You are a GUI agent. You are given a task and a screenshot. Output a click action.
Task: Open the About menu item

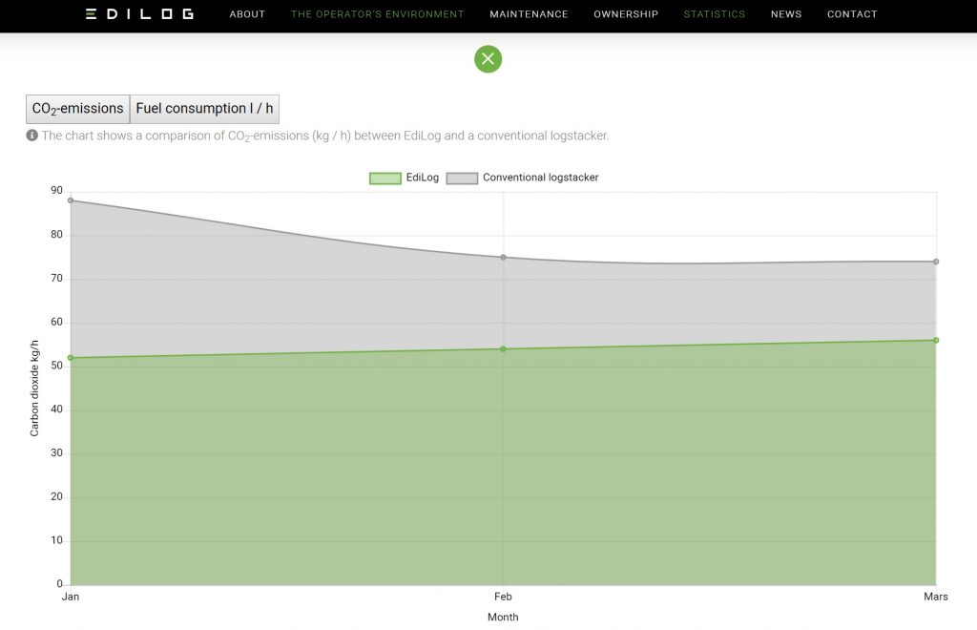(247, 14)
